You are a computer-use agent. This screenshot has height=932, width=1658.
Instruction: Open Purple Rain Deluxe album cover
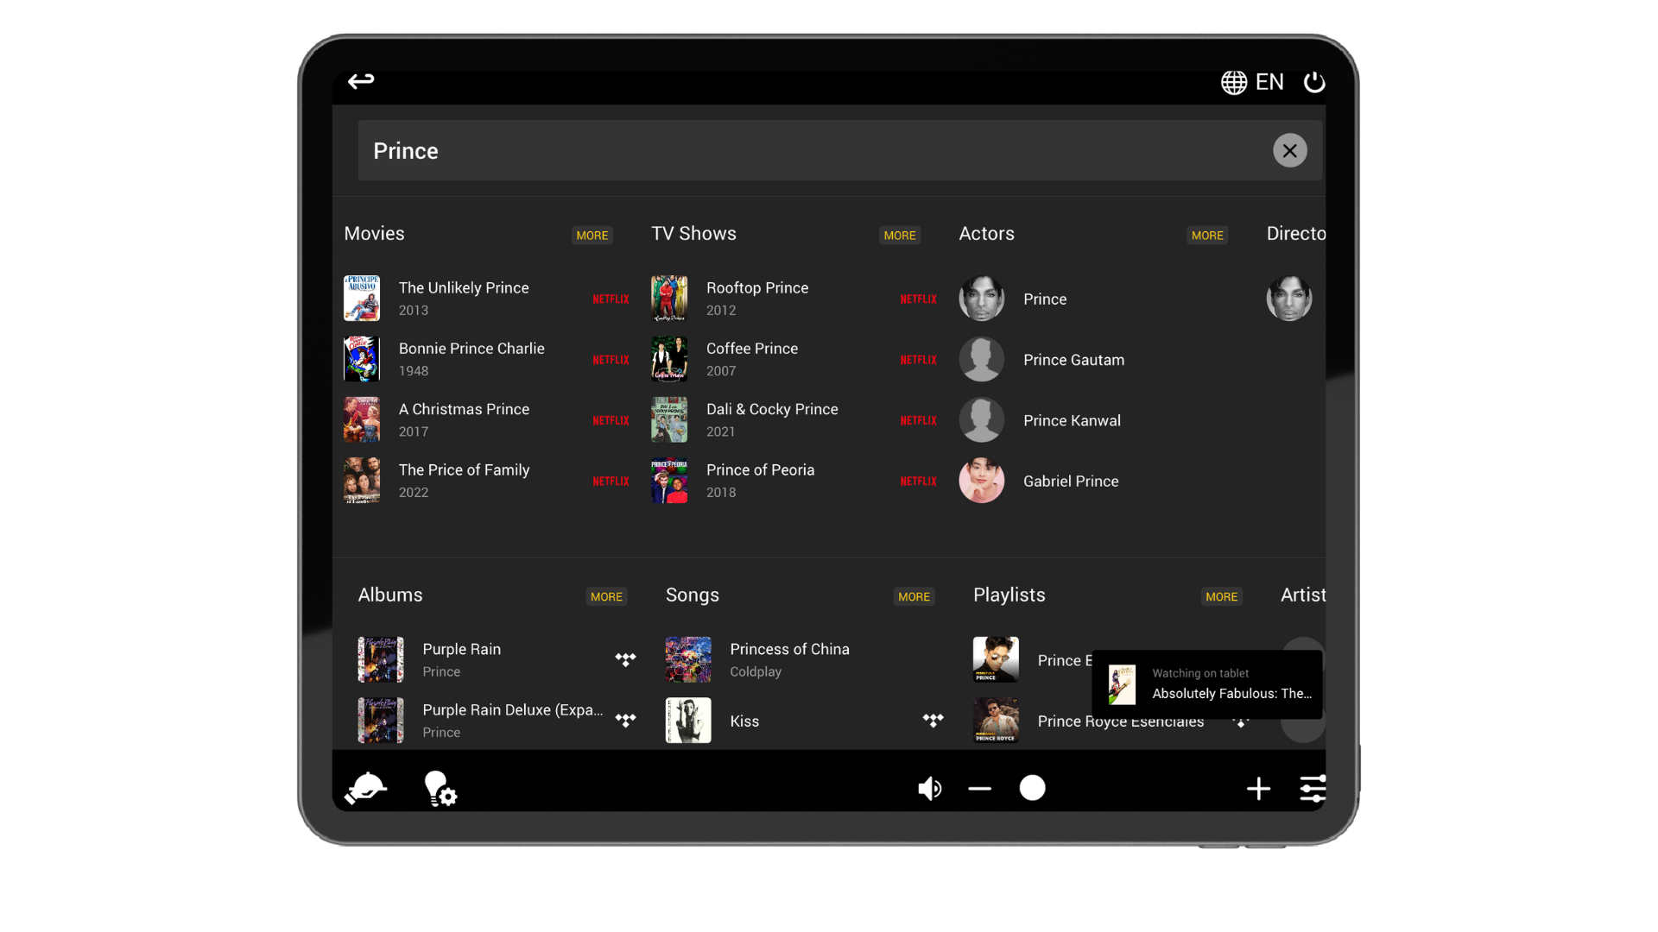pos(381,721)
